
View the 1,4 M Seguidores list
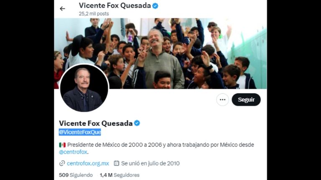[120, 175]
